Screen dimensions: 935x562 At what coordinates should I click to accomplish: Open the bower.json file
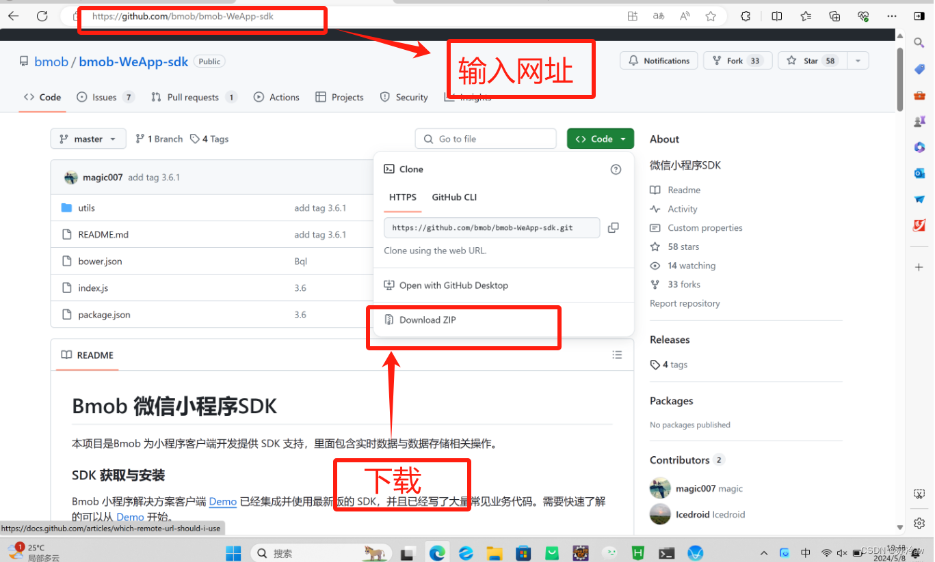(100, 261)
